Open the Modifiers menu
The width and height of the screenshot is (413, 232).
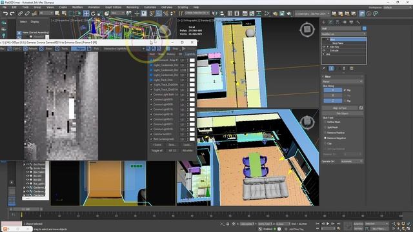point(77,7)
